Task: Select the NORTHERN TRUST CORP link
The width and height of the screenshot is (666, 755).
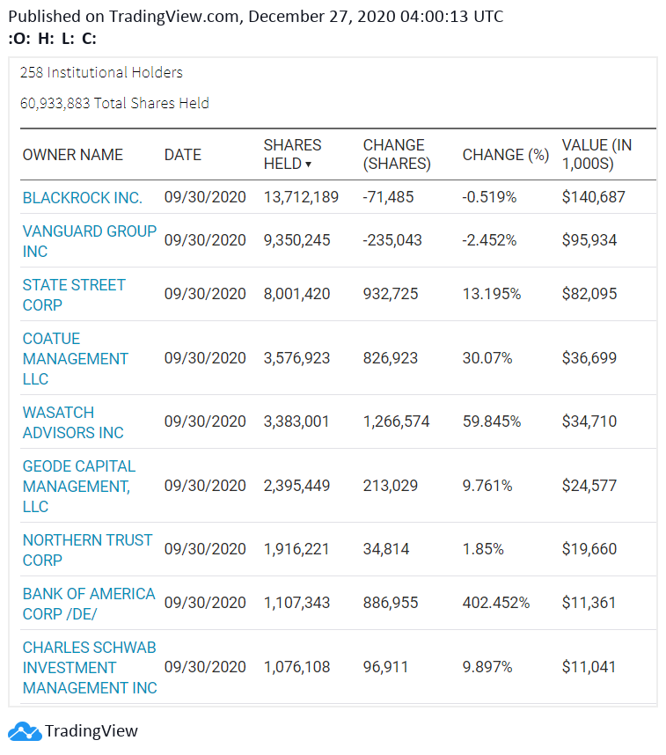Action: (x=87, y=550)
